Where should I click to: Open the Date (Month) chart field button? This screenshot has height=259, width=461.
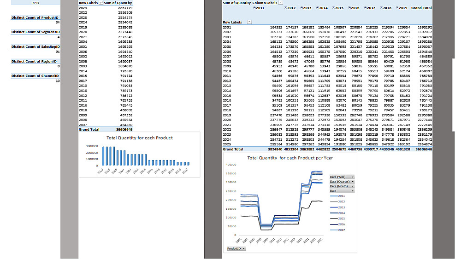click(x=342, y=186)
